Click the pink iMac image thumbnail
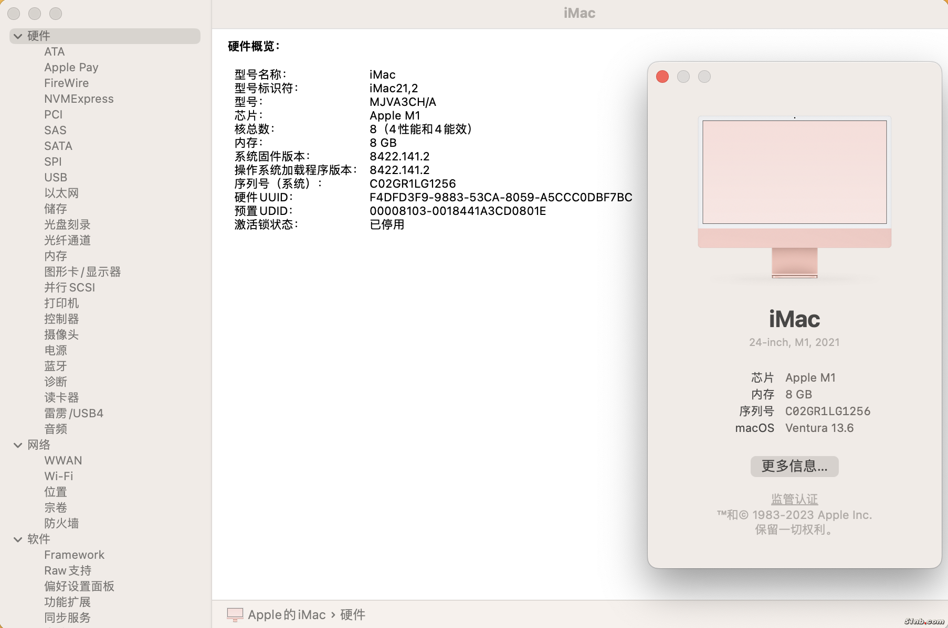Screen dimensions: 948x628 [x=794, y=197]
